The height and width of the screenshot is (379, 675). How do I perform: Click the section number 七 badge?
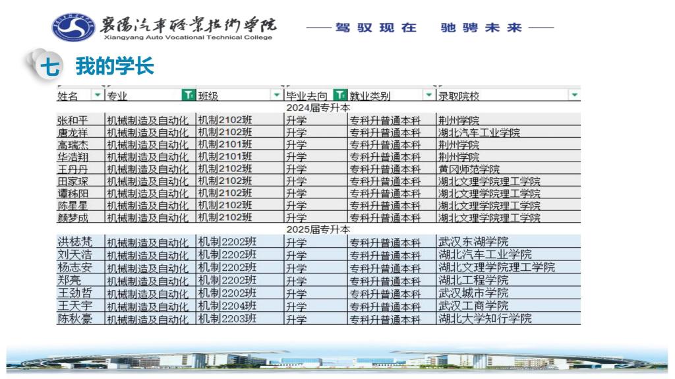(47, 67)
